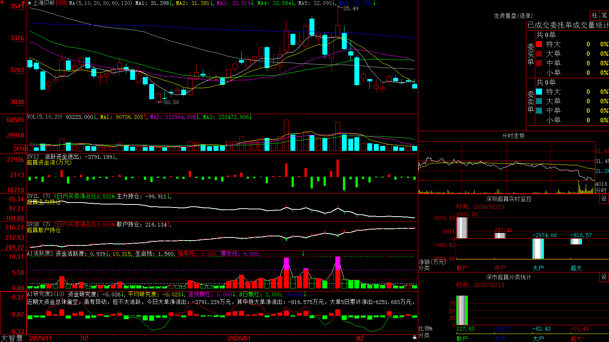Image resolution: width=609 pixels, height=342 pixels.
Task: Click the 12 month marker on date axis
Action: (85, 338)
